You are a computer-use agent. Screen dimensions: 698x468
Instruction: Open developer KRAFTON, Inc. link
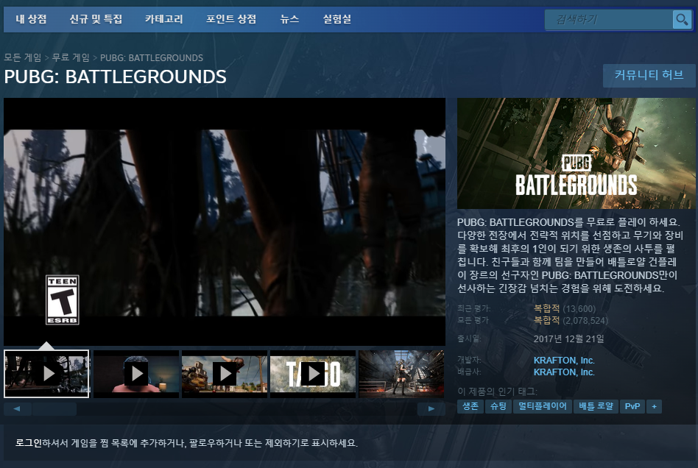pyautogui.click(x=564, y=361)
